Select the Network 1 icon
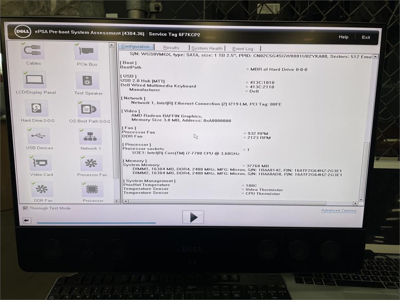Screen dimensions: 400x300 tap(90, 136)
